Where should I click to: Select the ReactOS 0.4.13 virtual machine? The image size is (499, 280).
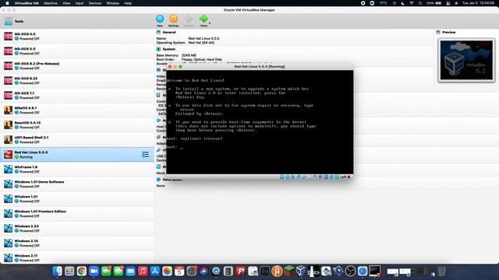coord(77,124)
